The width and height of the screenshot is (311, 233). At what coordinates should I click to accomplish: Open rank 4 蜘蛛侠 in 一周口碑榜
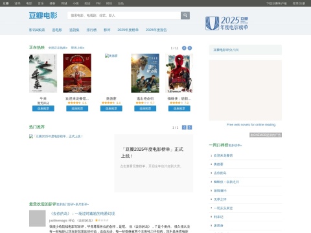tap(226, 182)
